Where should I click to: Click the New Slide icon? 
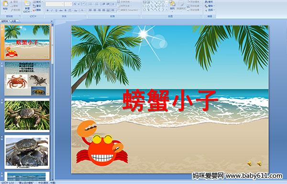coord(27,4)
